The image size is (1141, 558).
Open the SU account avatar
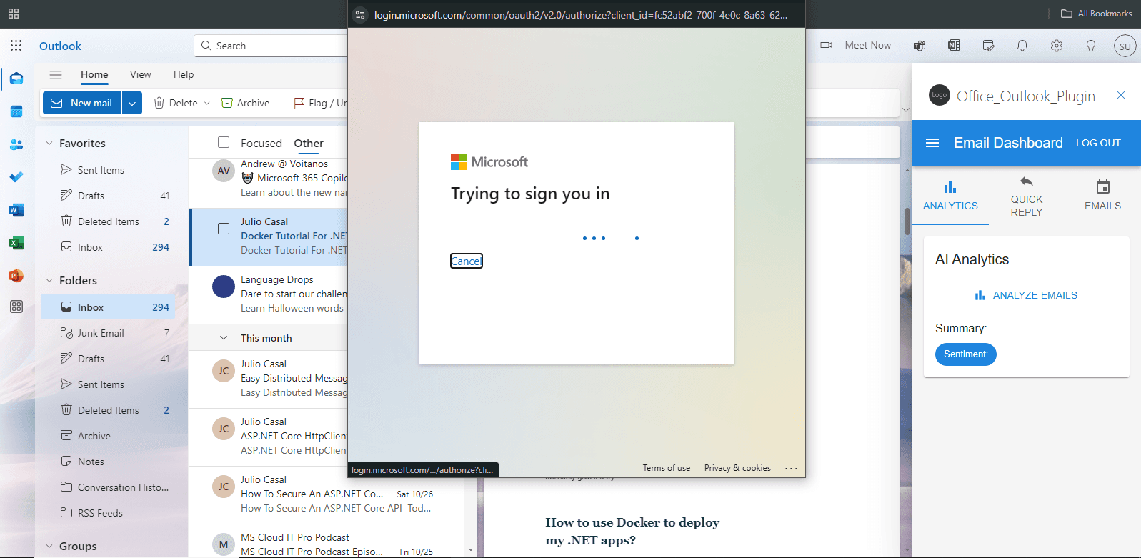click(x=1125, y=46)
